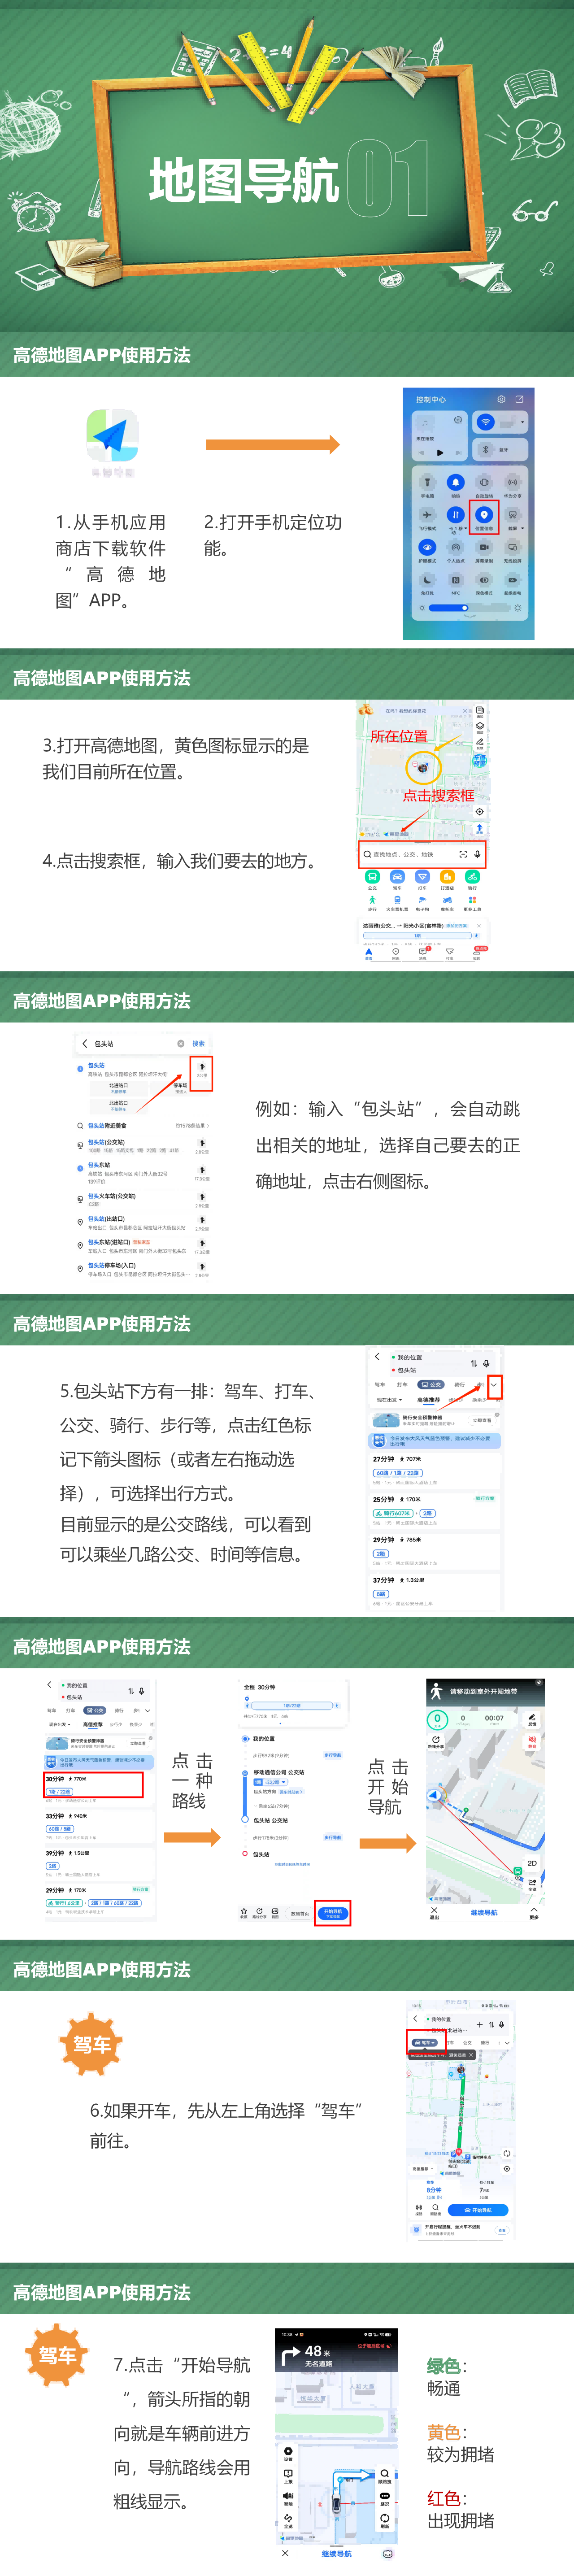Select the walking (步行) shortcut icon
Image resolution: width=574 pixels, height=2576 pixels.
pyautogui.click(x=373, y=900)
